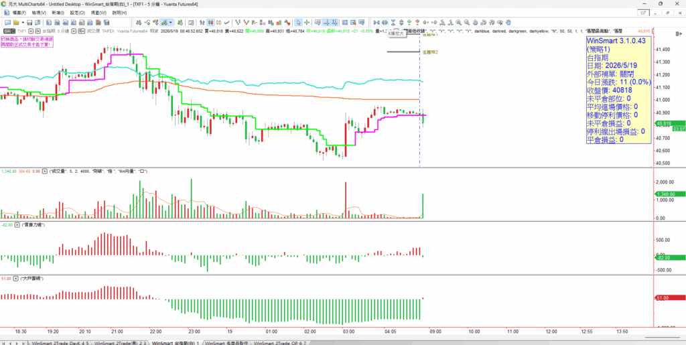Click the zoom out magnifier icon
686x345 pixels.
point(467,22)
